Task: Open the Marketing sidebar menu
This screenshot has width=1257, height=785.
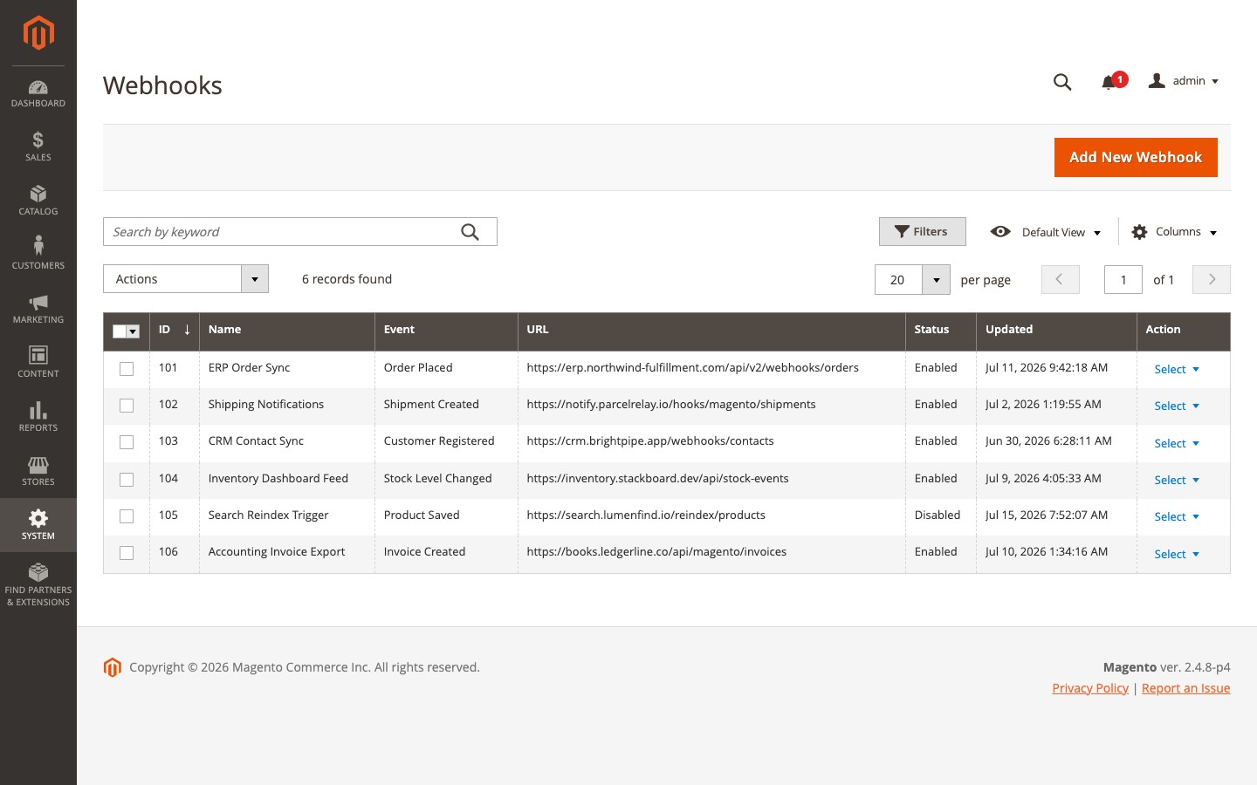Action: click(38, 308)
